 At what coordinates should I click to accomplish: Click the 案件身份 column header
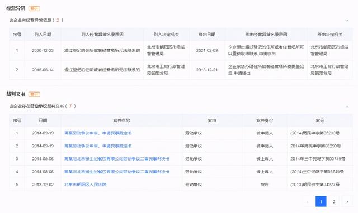tap(265, 120)
